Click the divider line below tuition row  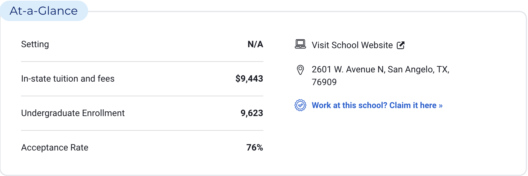click(142, 96)
